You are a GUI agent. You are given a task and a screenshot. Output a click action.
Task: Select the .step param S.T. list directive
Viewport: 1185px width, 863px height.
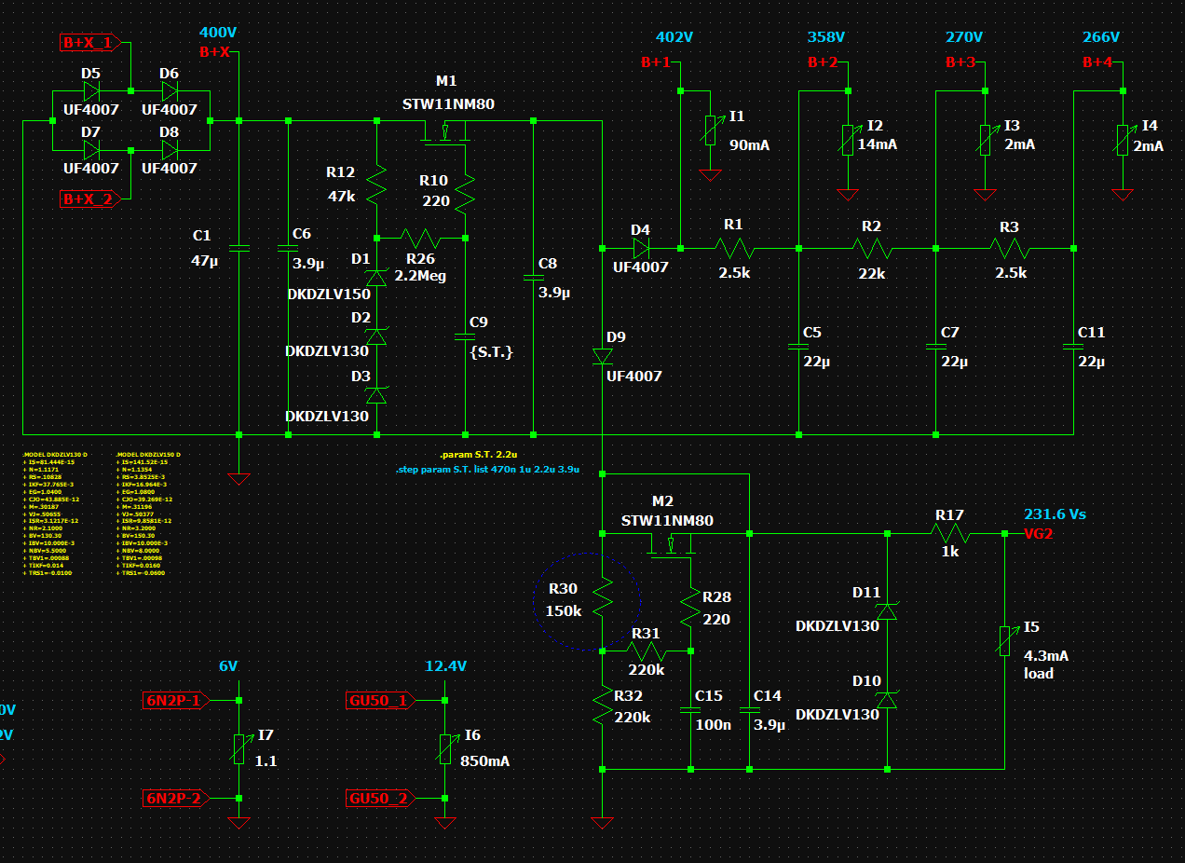click(487, 470)
